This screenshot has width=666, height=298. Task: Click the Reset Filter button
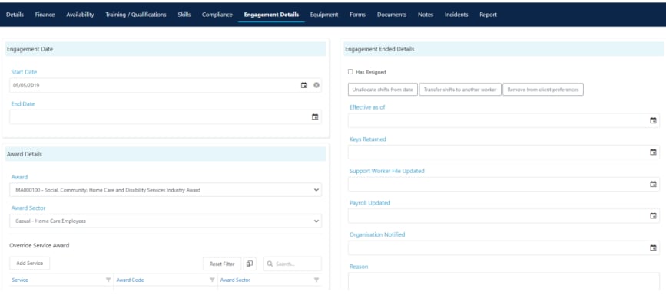pos(222,264)
